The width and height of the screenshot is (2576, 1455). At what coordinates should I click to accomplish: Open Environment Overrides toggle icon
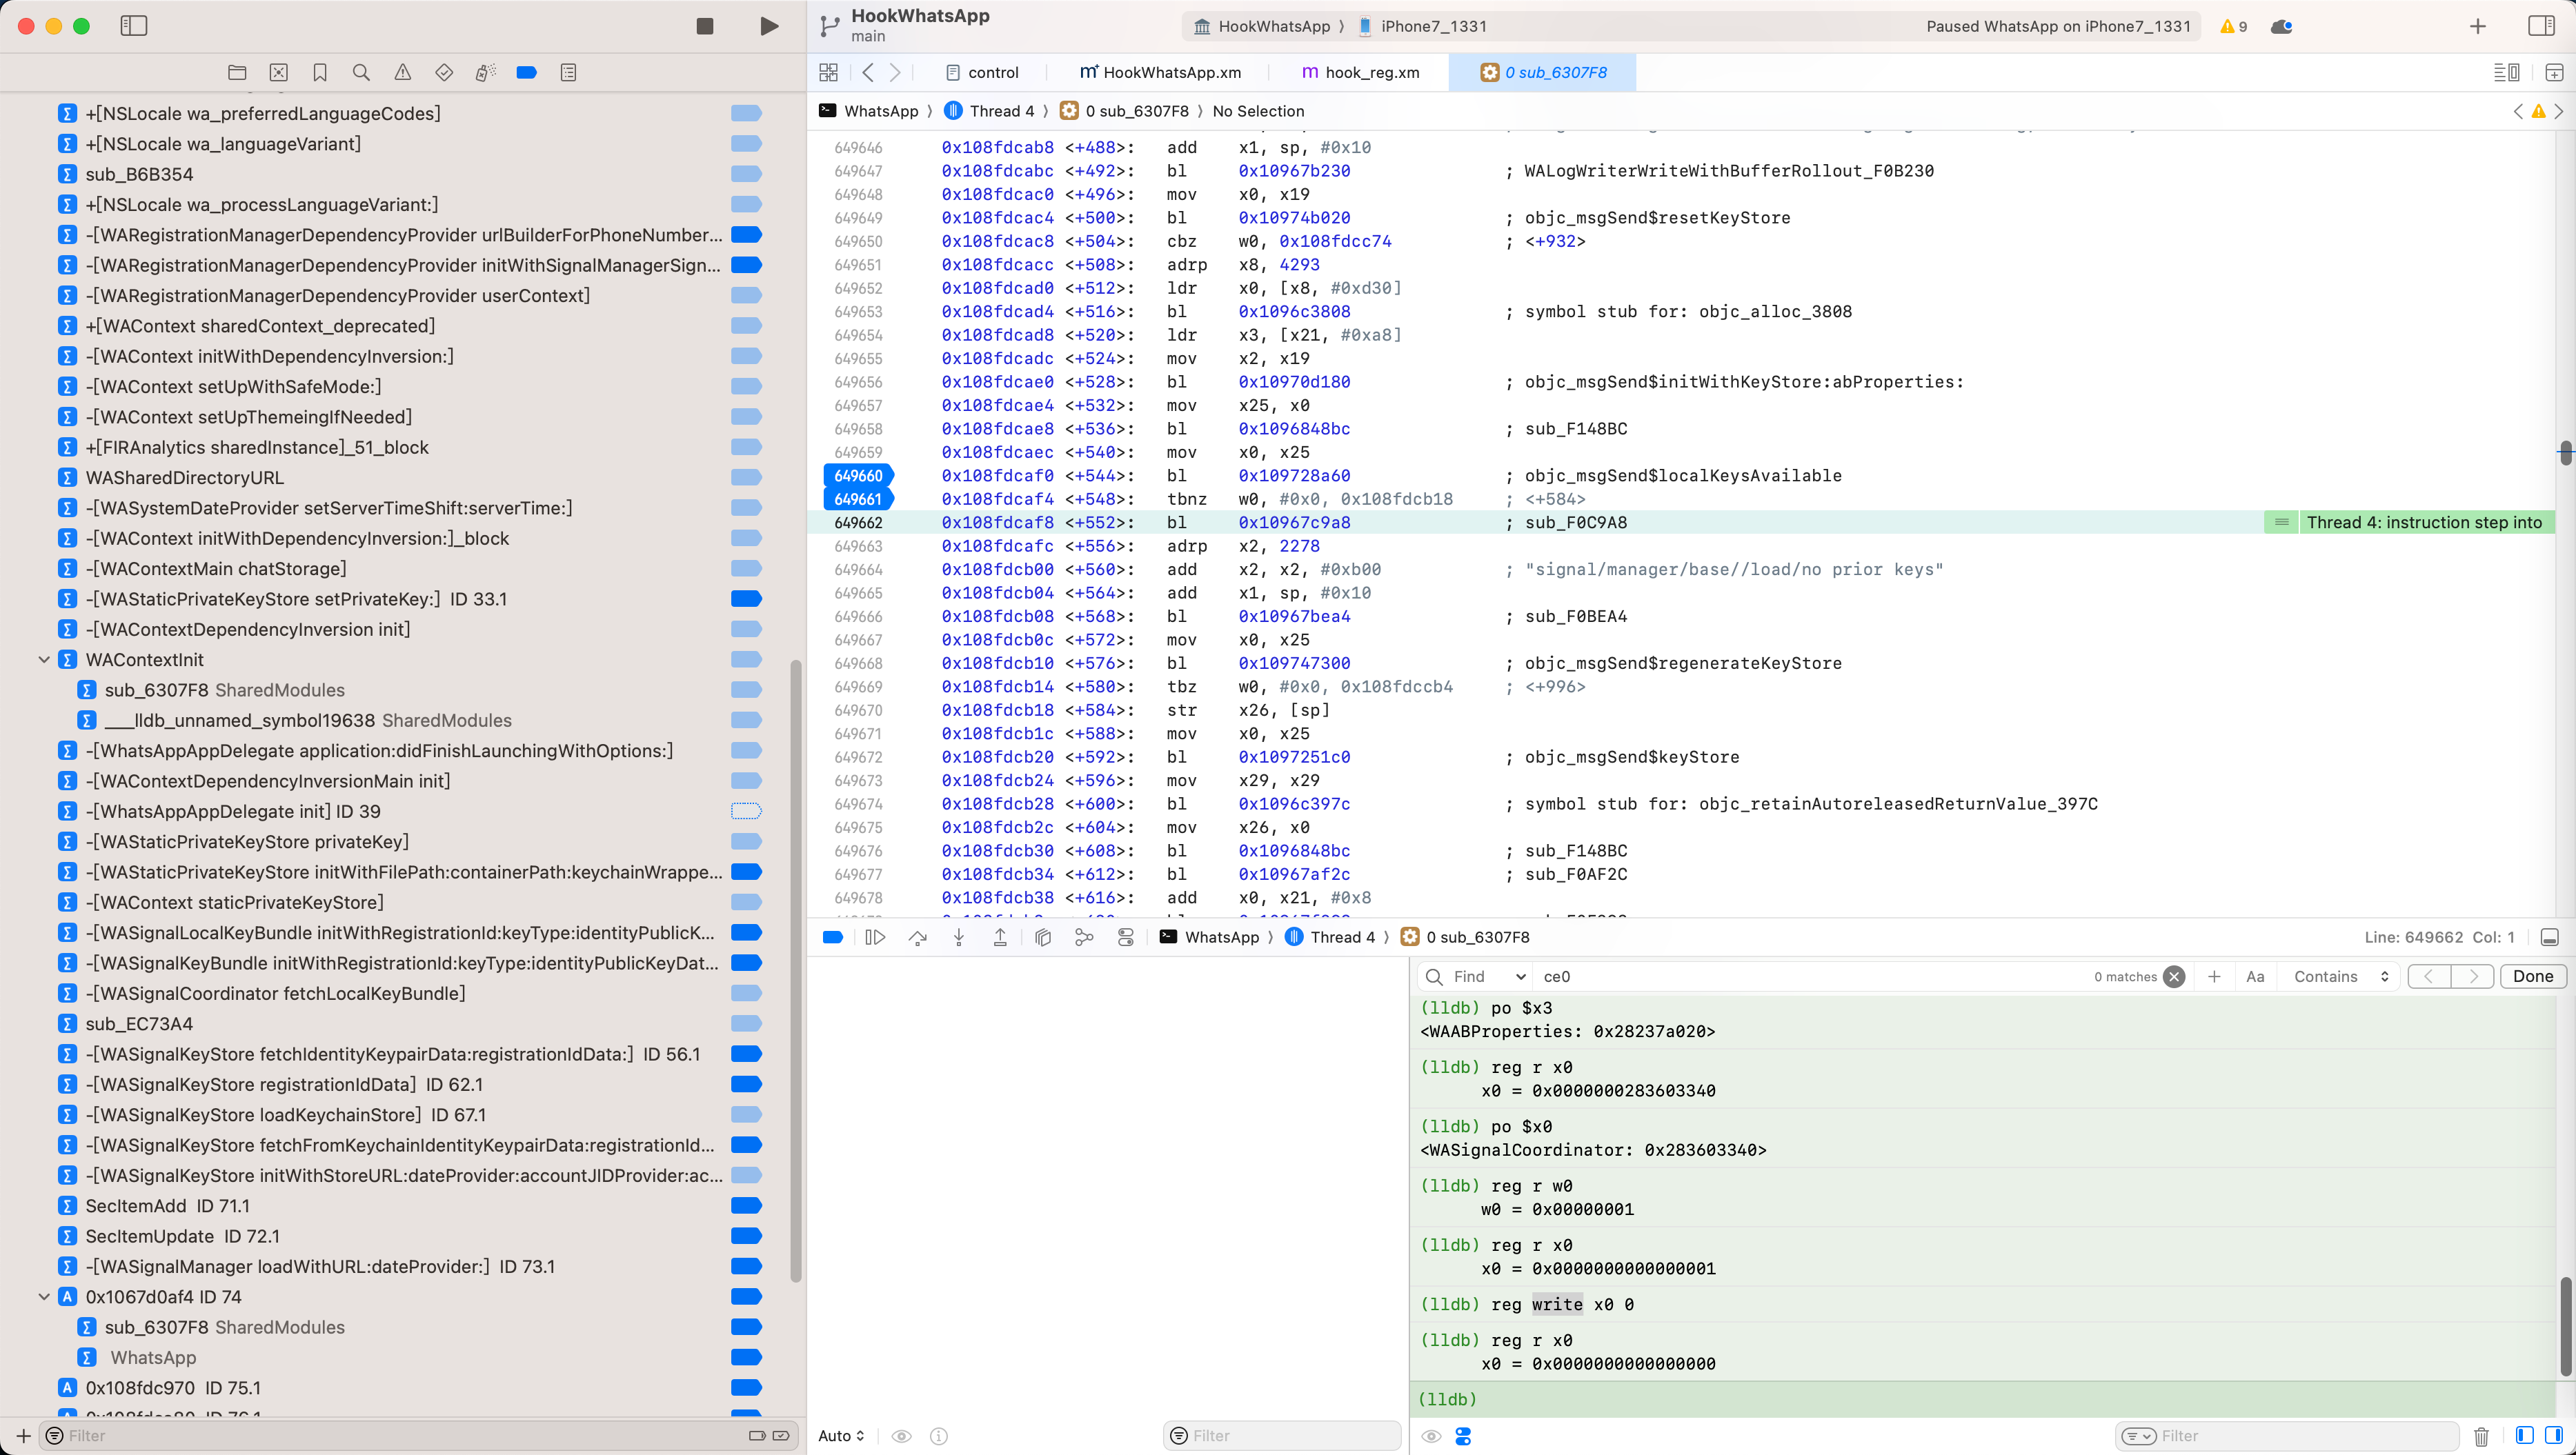1126,937
